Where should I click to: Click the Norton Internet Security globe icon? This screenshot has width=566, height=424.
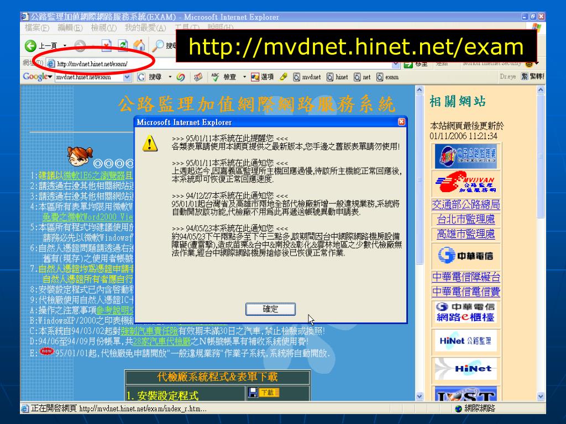[529, 64]
